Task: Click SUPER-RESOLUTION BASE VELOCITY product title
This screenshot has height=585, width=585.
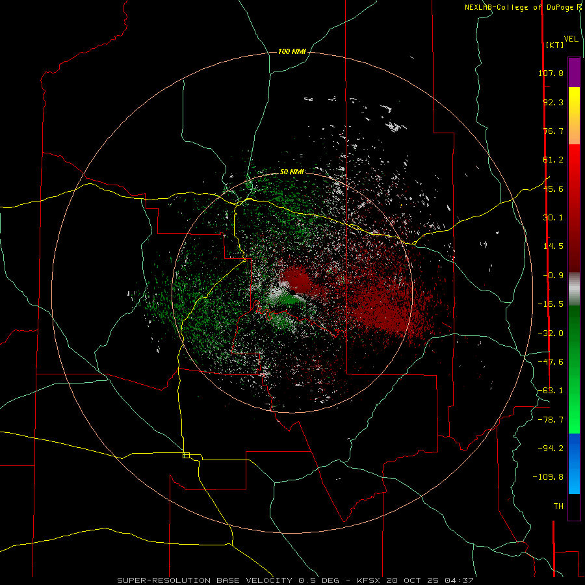Action: (205, 580)
